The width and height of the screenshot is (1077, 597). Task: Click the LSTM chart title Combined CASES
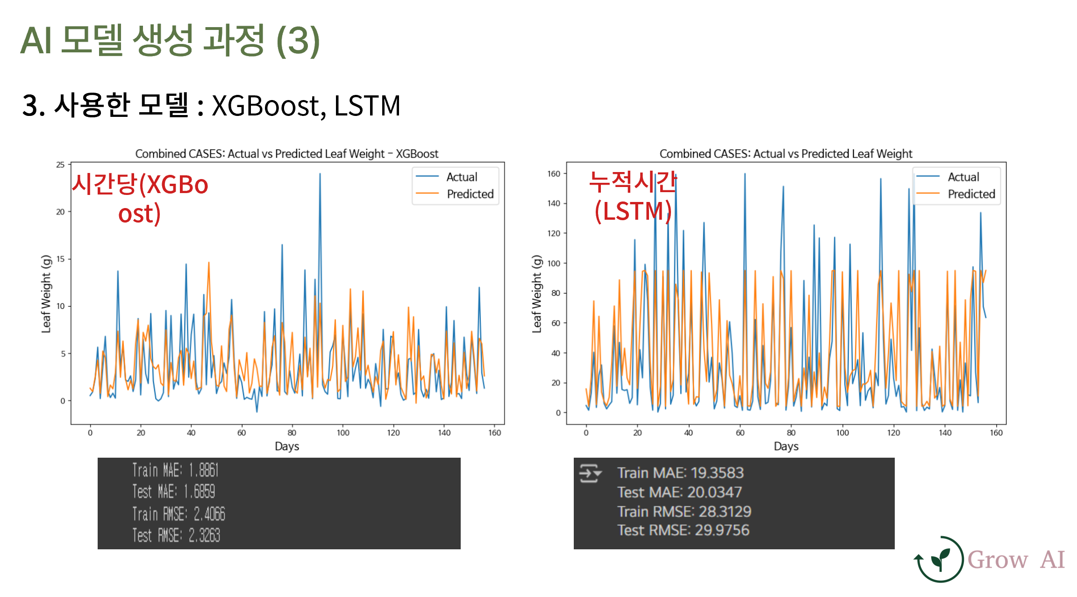(x=785, y=154)
